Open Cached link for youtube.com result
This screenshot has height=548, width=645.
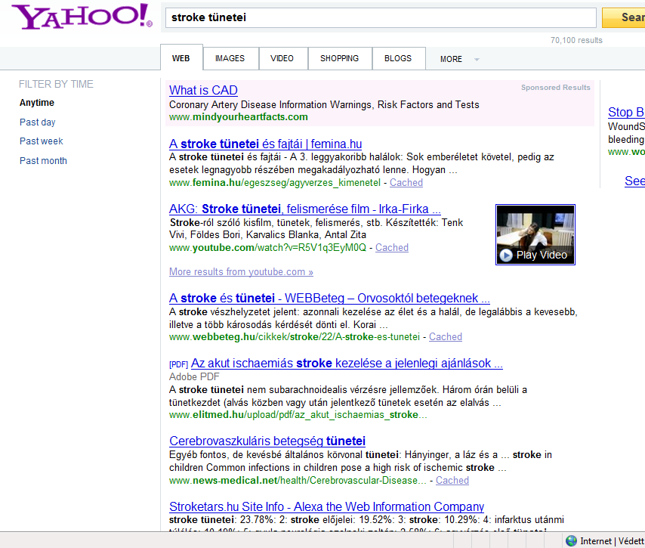[x=391, y=247]
